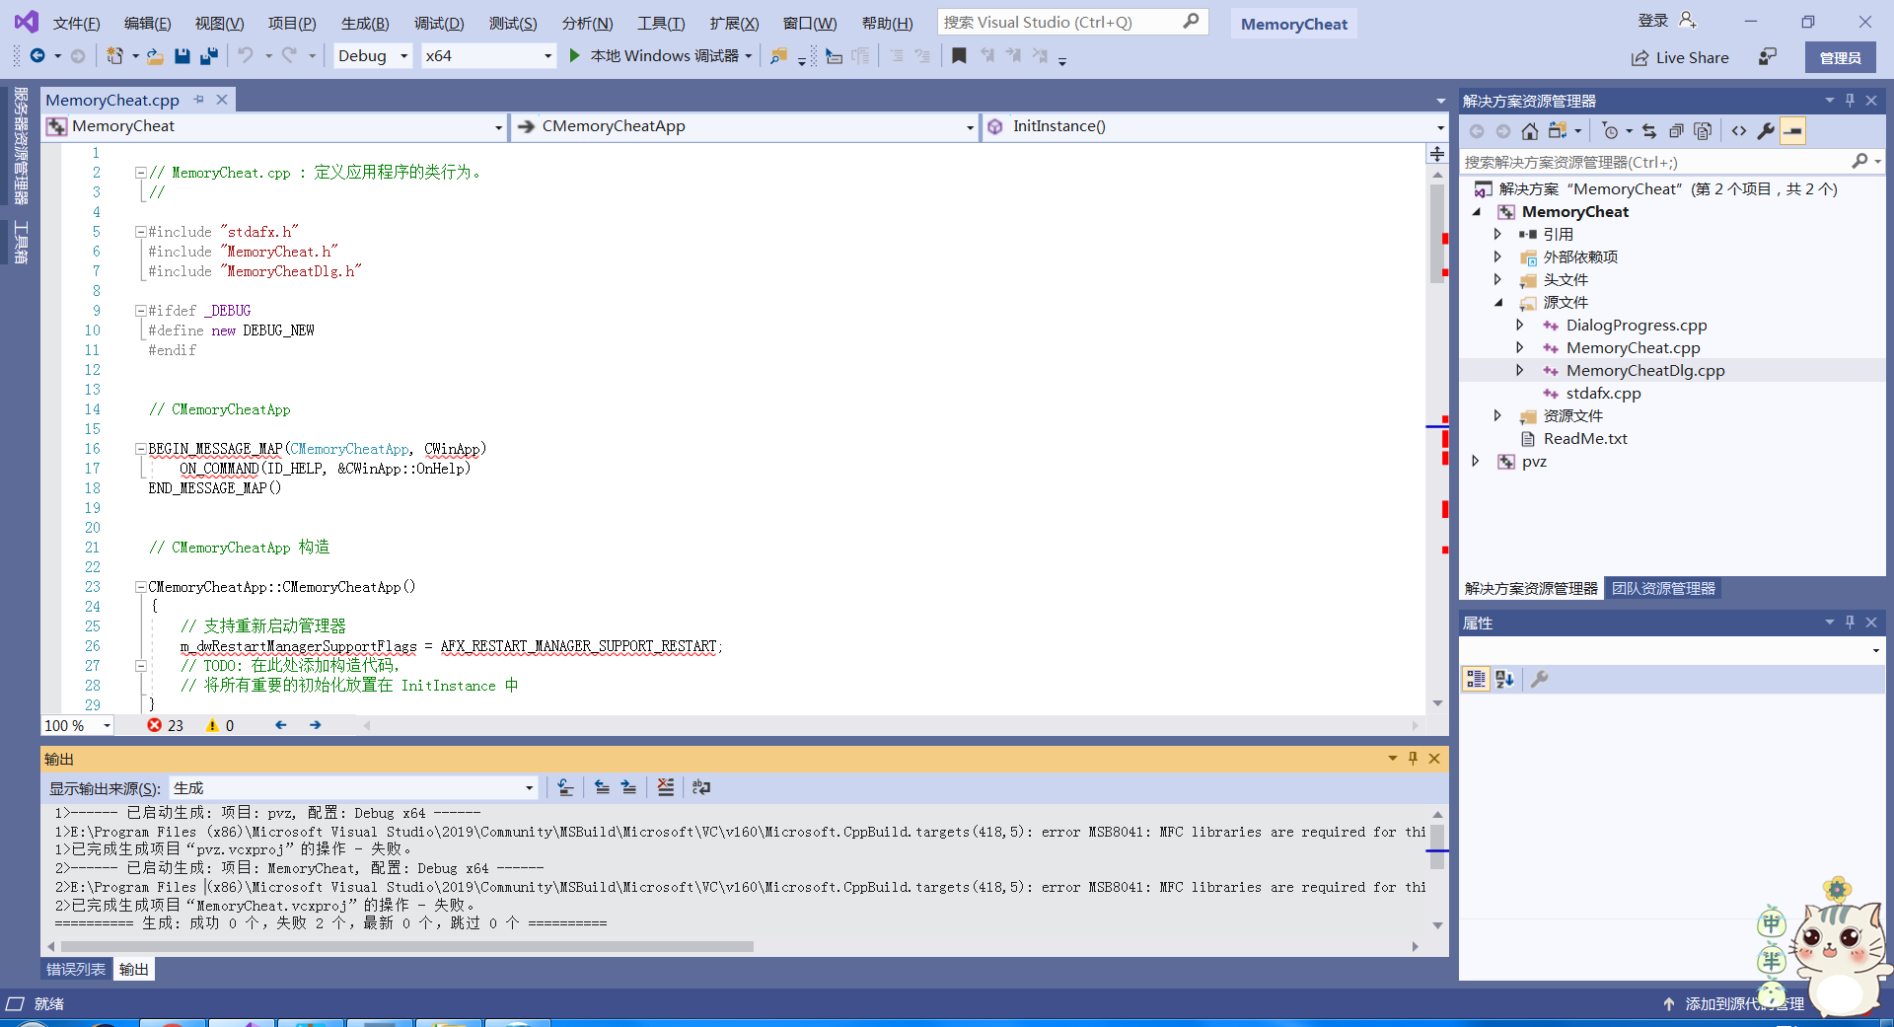1894x1027 pixels.
Task: Expand the 头文件 folder
Action: [x=1497, y=279]
